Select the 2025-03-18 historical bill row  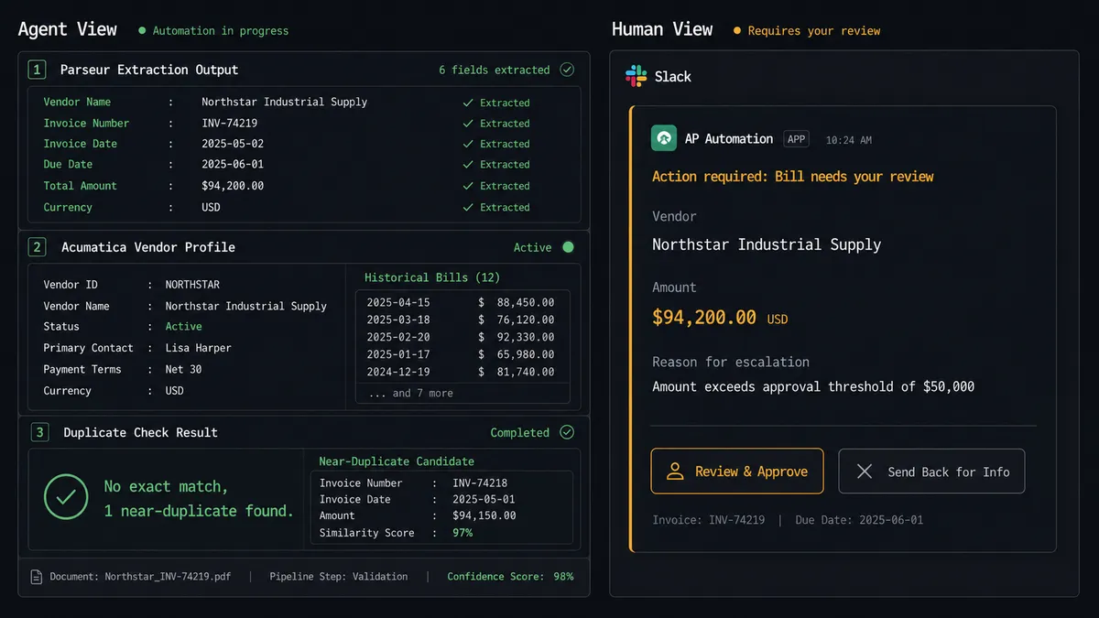point(461,320)
